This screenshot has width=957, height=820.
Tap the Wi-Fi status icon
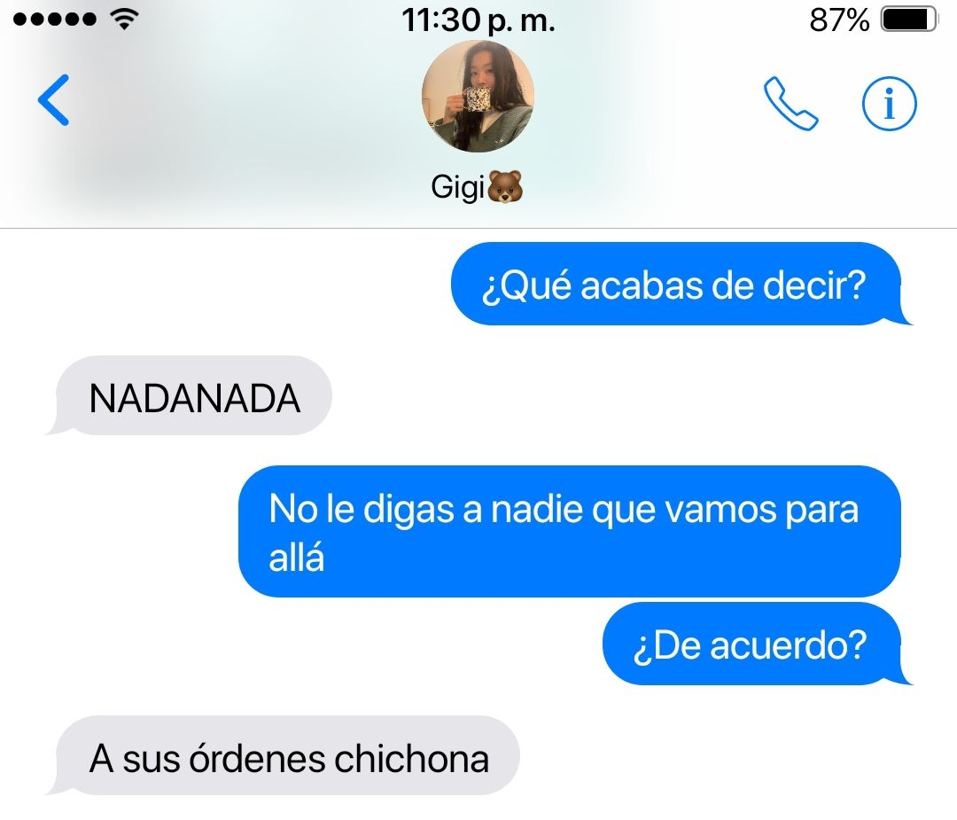(x=125, y=20)
